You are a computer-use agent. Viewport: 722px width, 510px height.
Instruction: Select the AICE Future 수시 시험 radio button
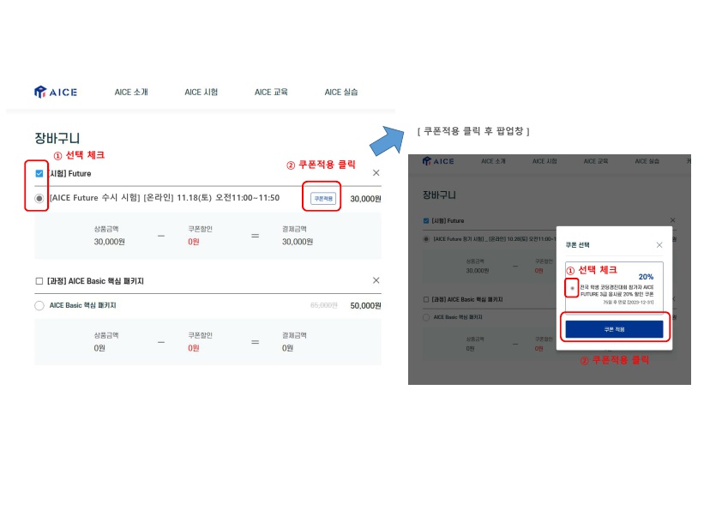39,198
